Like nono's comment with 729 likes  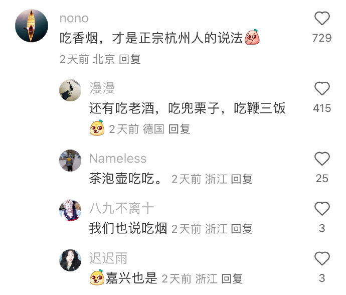tap(322, 18)
